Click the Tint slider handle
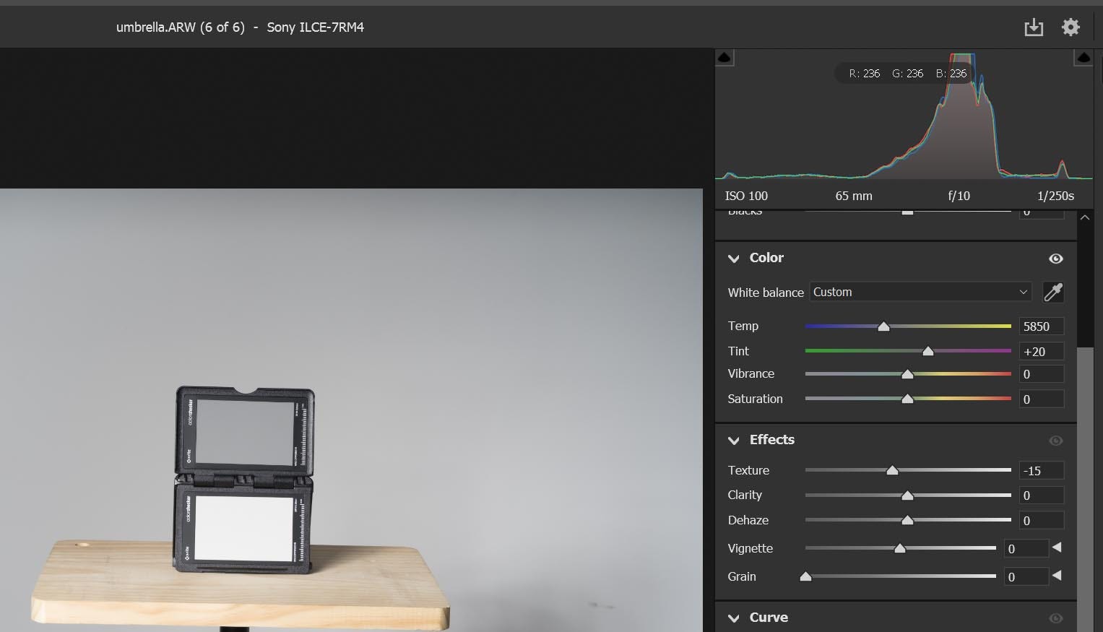The width and height of the screenshot is (1103, 632). coord(928,352)
